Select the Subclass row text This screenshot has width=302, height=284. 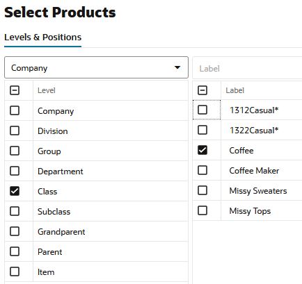[x=54, y=212]
